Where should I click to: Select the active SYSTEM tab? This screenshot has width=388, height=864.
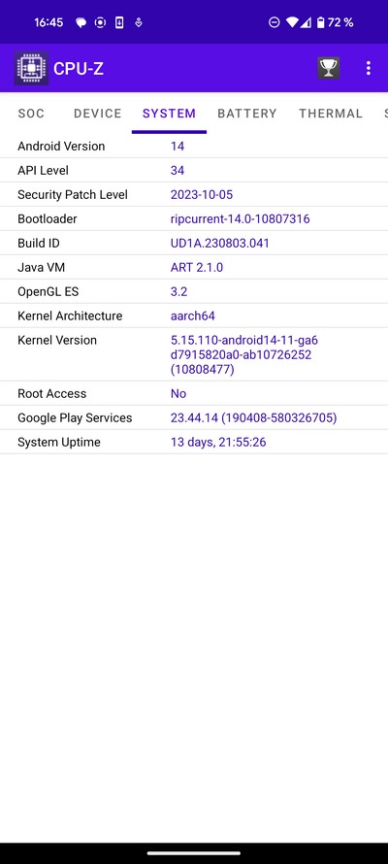169,114
